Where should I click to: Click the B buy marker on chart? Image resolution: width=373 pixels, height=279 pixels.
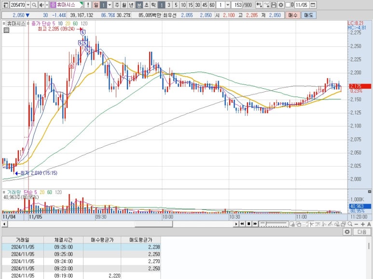click(x=71, y=66)
